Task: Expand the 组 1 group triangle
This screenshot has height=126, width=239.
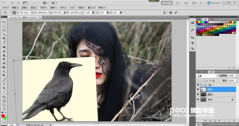Action: pyautogui.click(x=201, y=85)
